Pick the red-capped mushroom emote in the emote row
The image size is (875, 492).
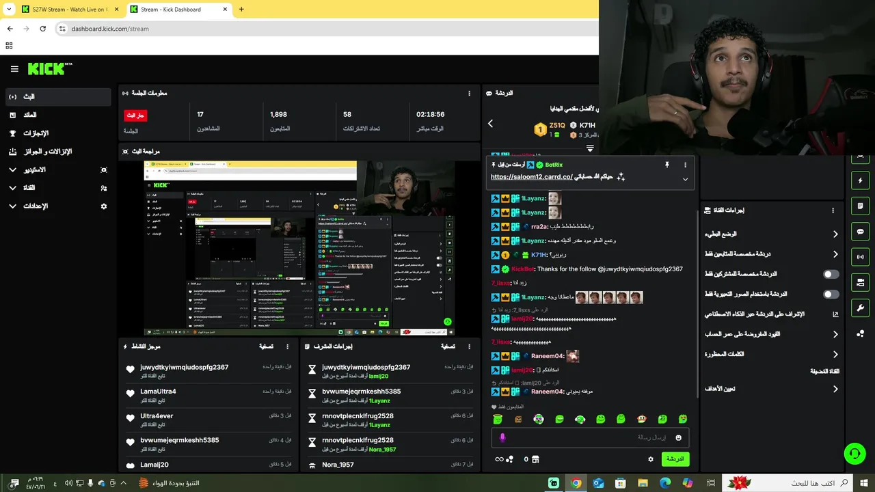click(x=642, y=419)
